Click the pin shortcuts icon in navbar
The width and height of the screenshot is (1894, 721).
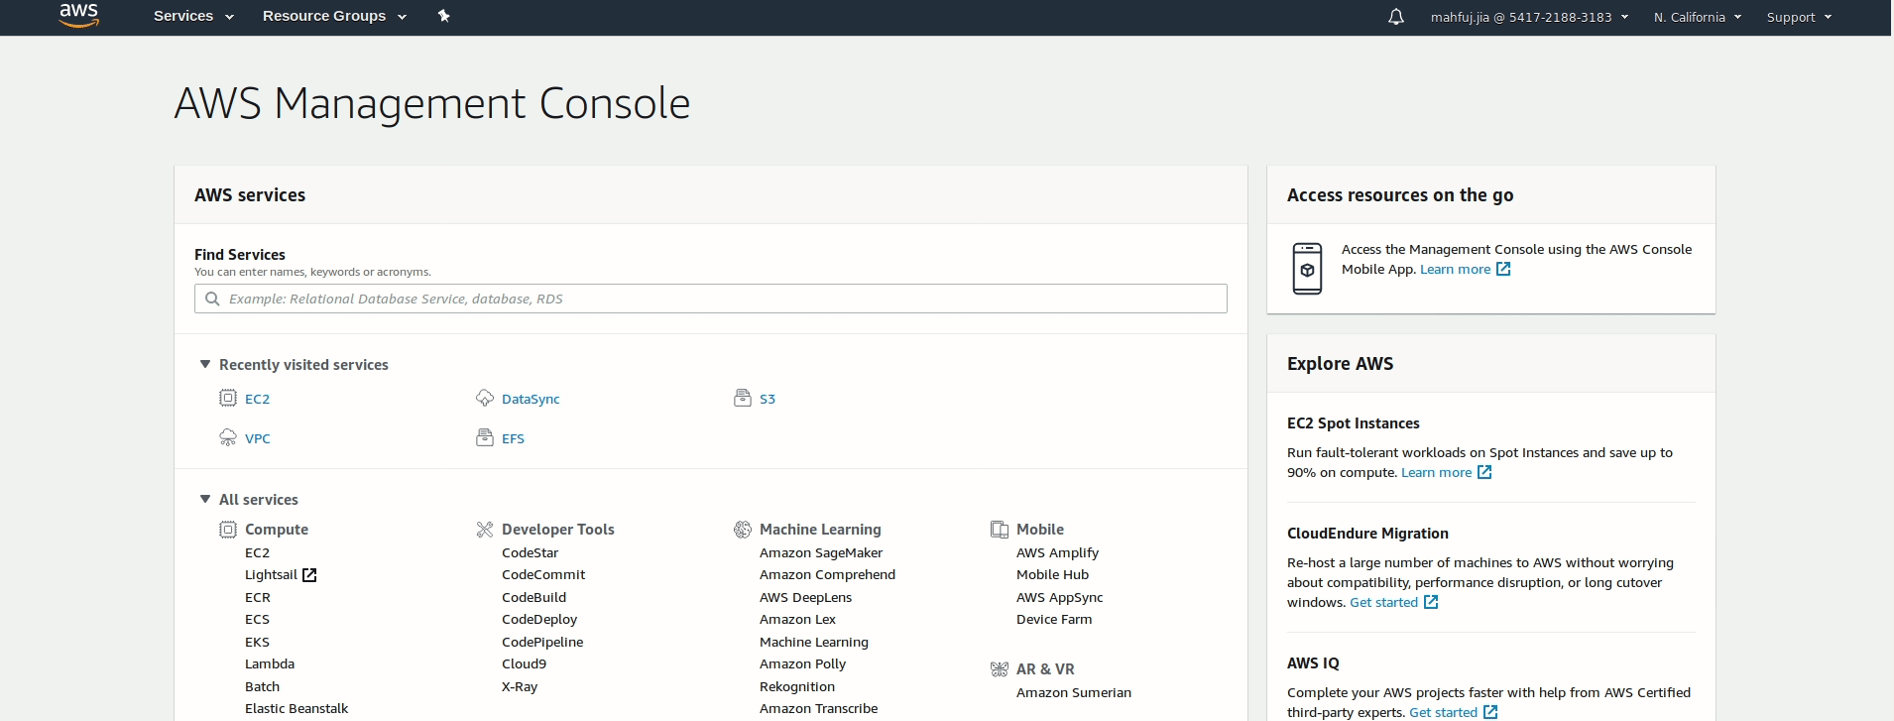[x=443, y=16]
